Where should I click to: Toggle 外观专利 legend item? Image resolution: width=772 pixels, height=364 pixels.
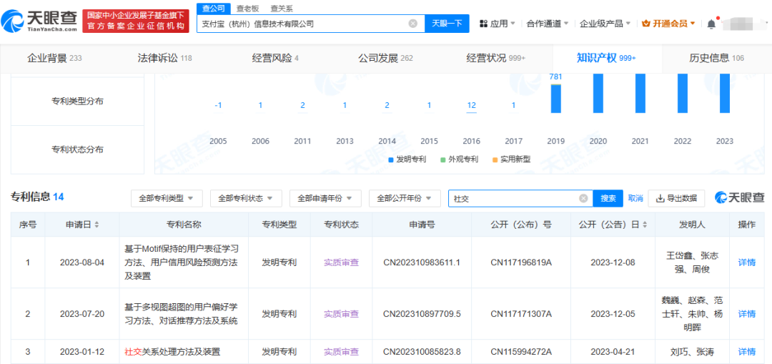(x=460, y=159)
